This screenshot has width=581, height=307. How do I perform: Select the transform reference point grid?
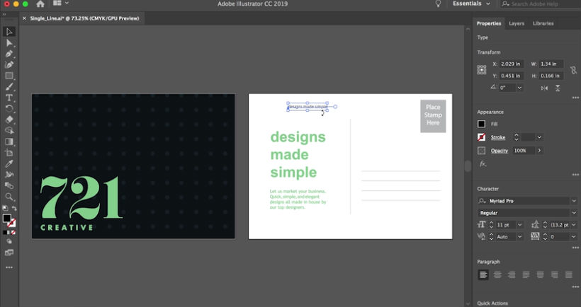point(482,70)
